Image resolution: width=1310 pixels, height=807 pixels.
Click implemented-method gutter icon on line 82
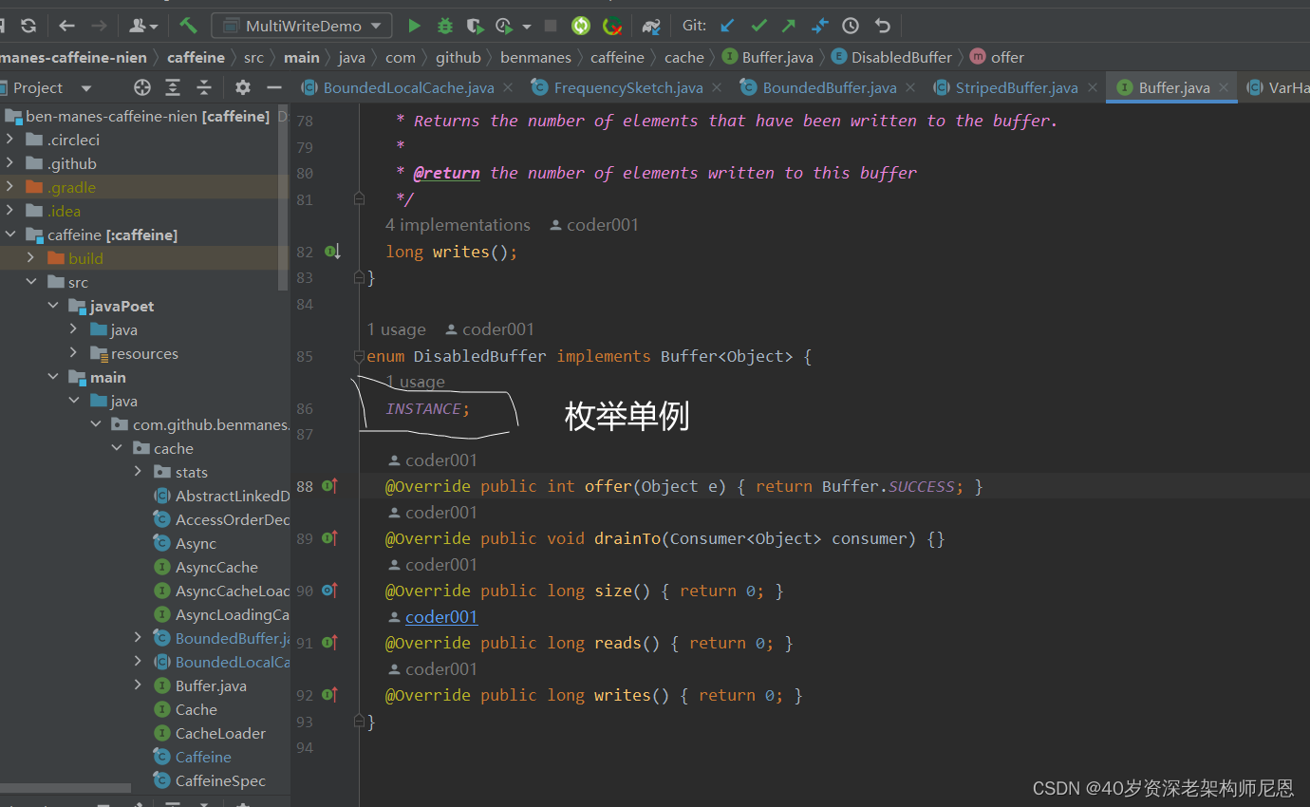(332, 252)
